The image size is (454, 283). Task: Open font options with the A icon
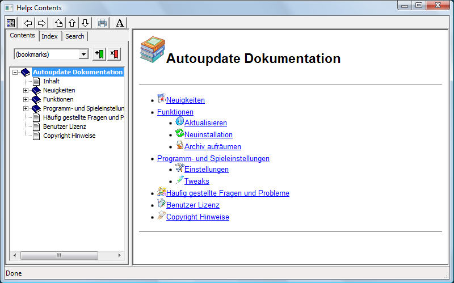click(120, 23)
